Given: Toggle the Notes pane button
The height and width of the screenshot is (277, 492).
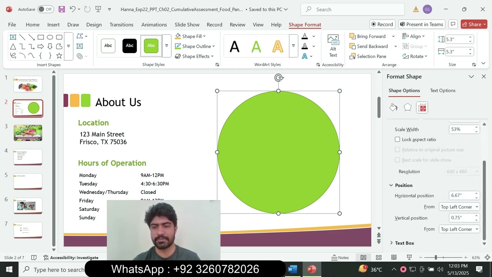Looking at the screenshot, I should click(340, 257).
